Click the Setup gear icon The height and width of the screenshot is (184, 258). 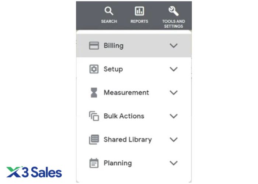coord(94,69)
